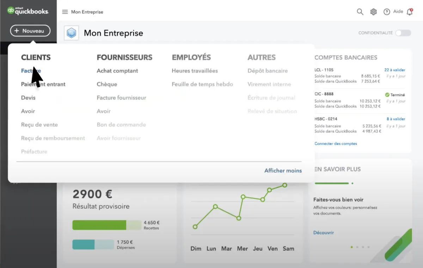Select Écriture de journal
423x268 pixels.
(x=271, y=98)
